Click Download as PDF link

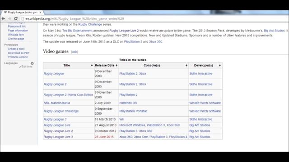coord(19,53)
